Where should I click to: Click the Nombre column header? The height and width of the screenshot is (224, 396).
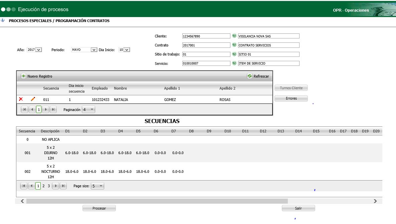(120, 88)
